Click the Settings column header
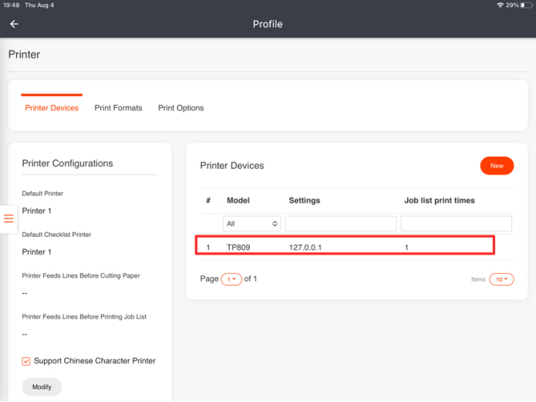Image resolution: width=536 pixels, height=402 pixels. 304,201
